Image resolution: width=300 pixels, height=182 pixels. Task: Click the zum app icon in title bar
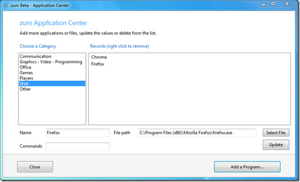(6, 5)
